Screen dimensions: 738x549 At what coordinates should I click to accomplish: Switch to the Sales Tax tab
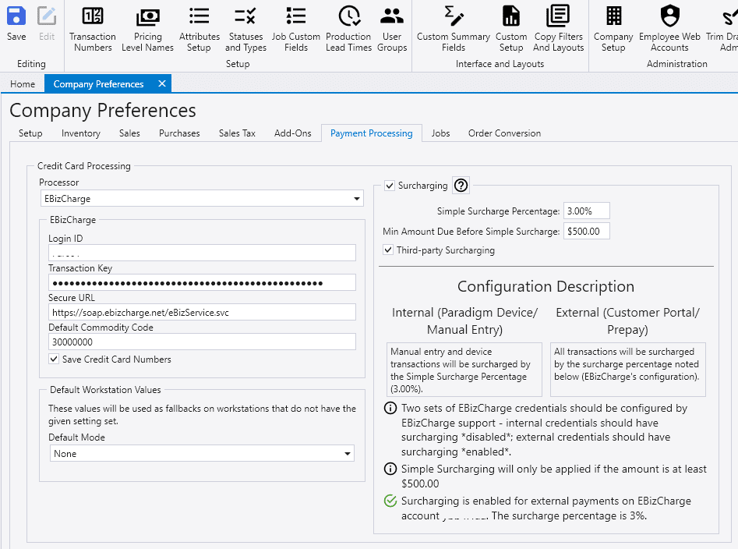237,133
